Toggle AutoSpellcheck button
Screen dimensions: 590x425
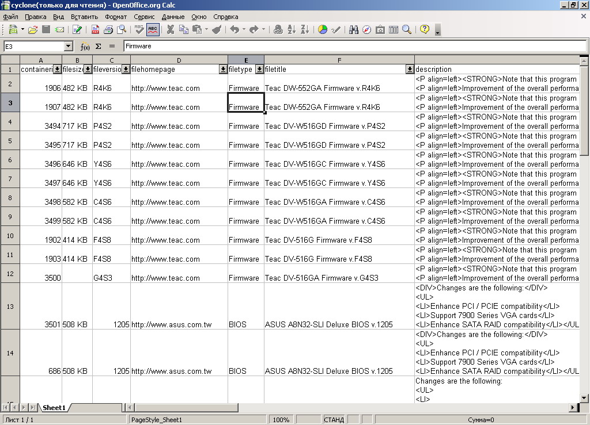[153, 29]
